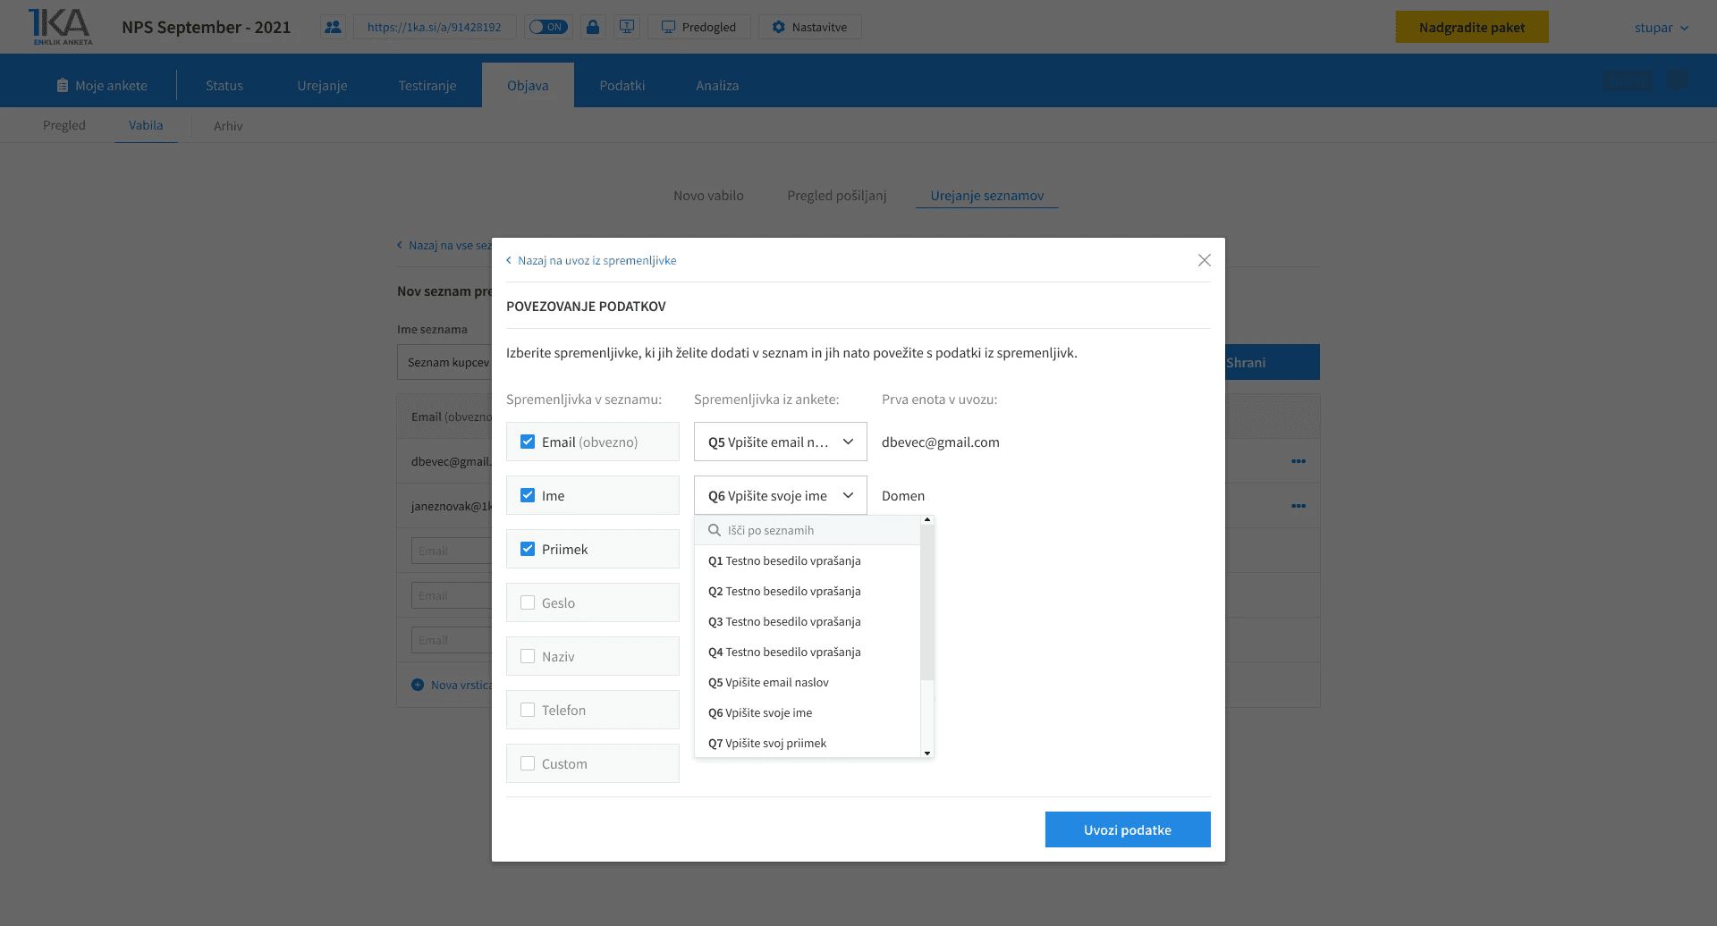Enable the Telefon checkbox
The height and width of the screenshot is (926, 1717).
528,709
